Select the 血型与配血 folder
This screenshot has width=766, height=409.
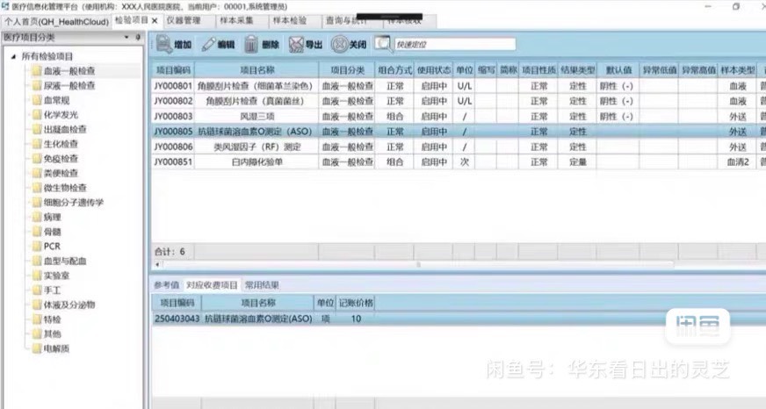coord(59,262)
